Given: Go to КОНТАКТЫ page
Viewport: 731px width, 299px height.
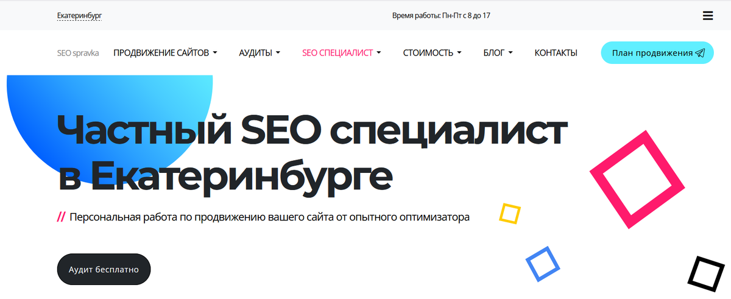Looking at the screenshot, I should 556,53.
